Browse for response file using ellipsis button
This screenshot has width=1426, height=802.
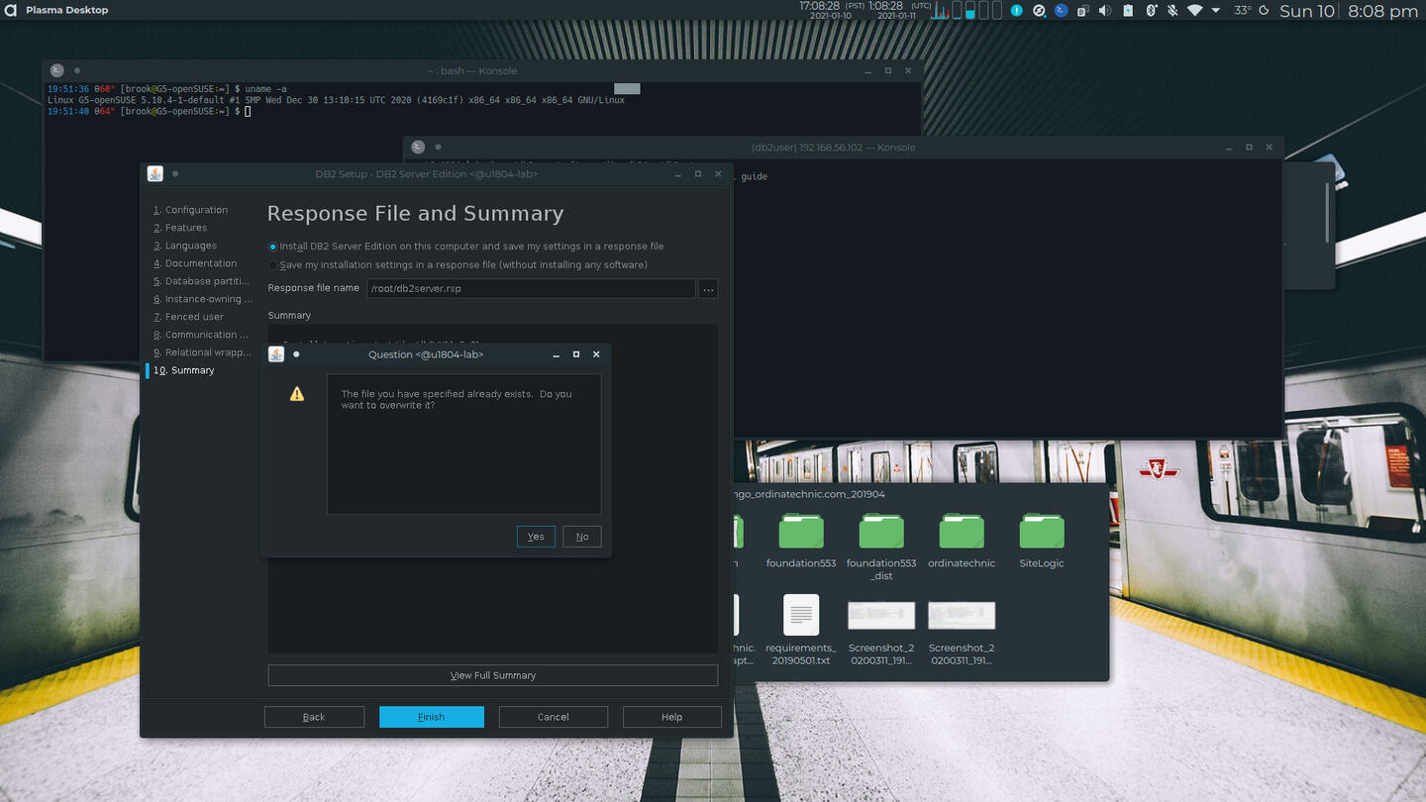(x=708, y=289)
